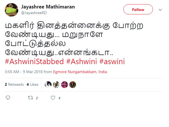This screenshot has height=127, width=169.
Task: View first liker's black-and-white avatar
Action: tap(48, 85)
